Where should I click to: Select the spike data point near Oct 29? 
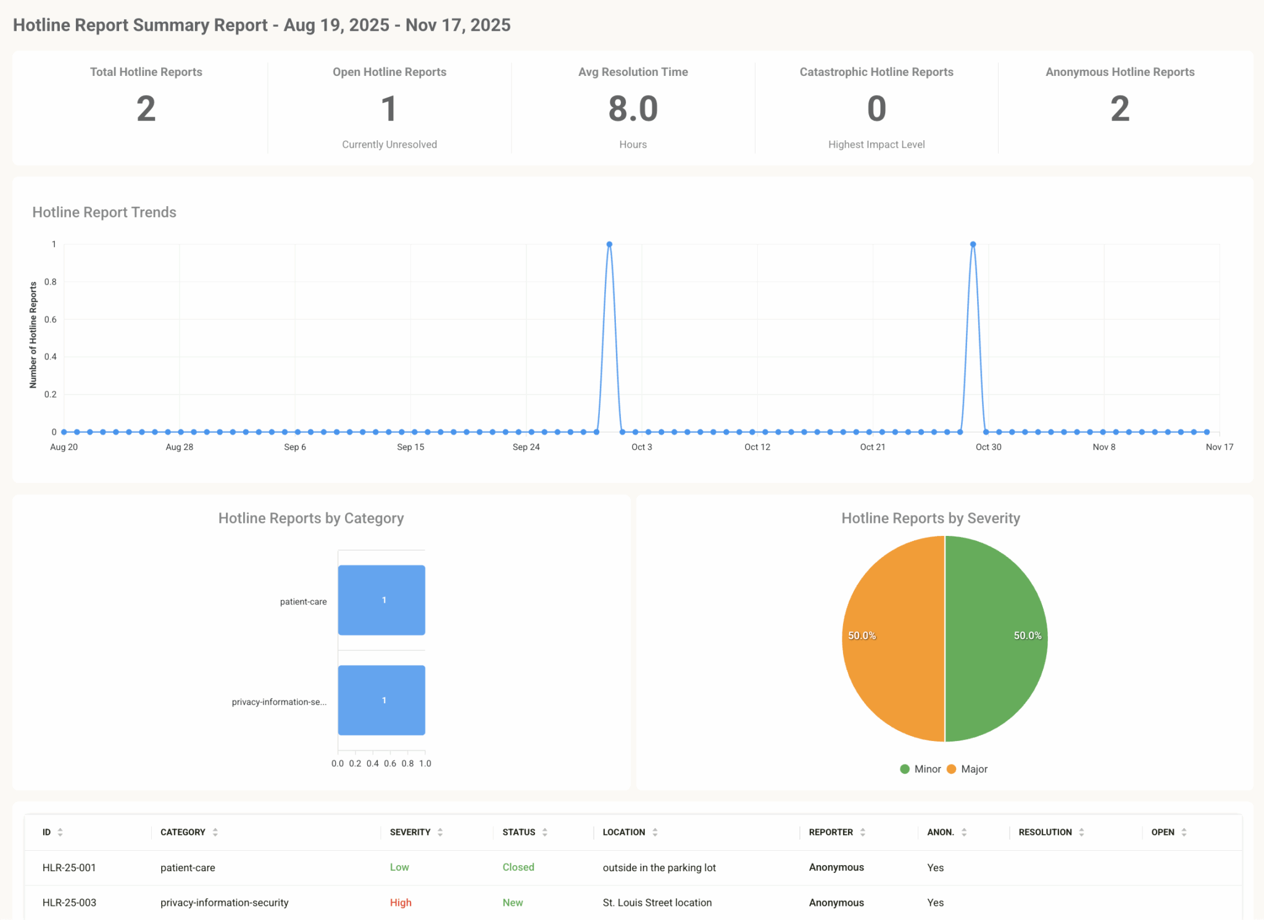973,244
